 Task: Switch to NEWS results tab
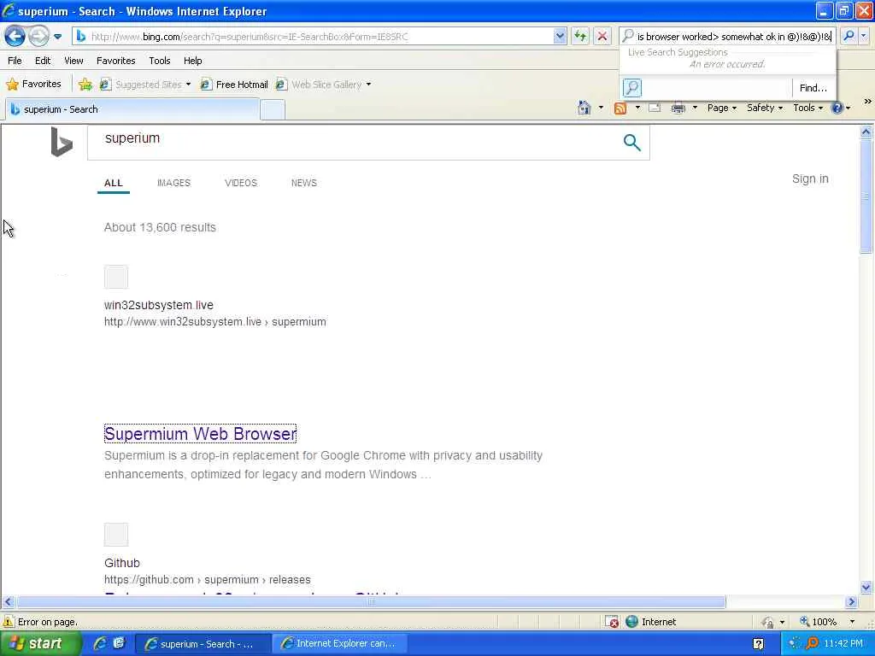click(x=303, y=183)
